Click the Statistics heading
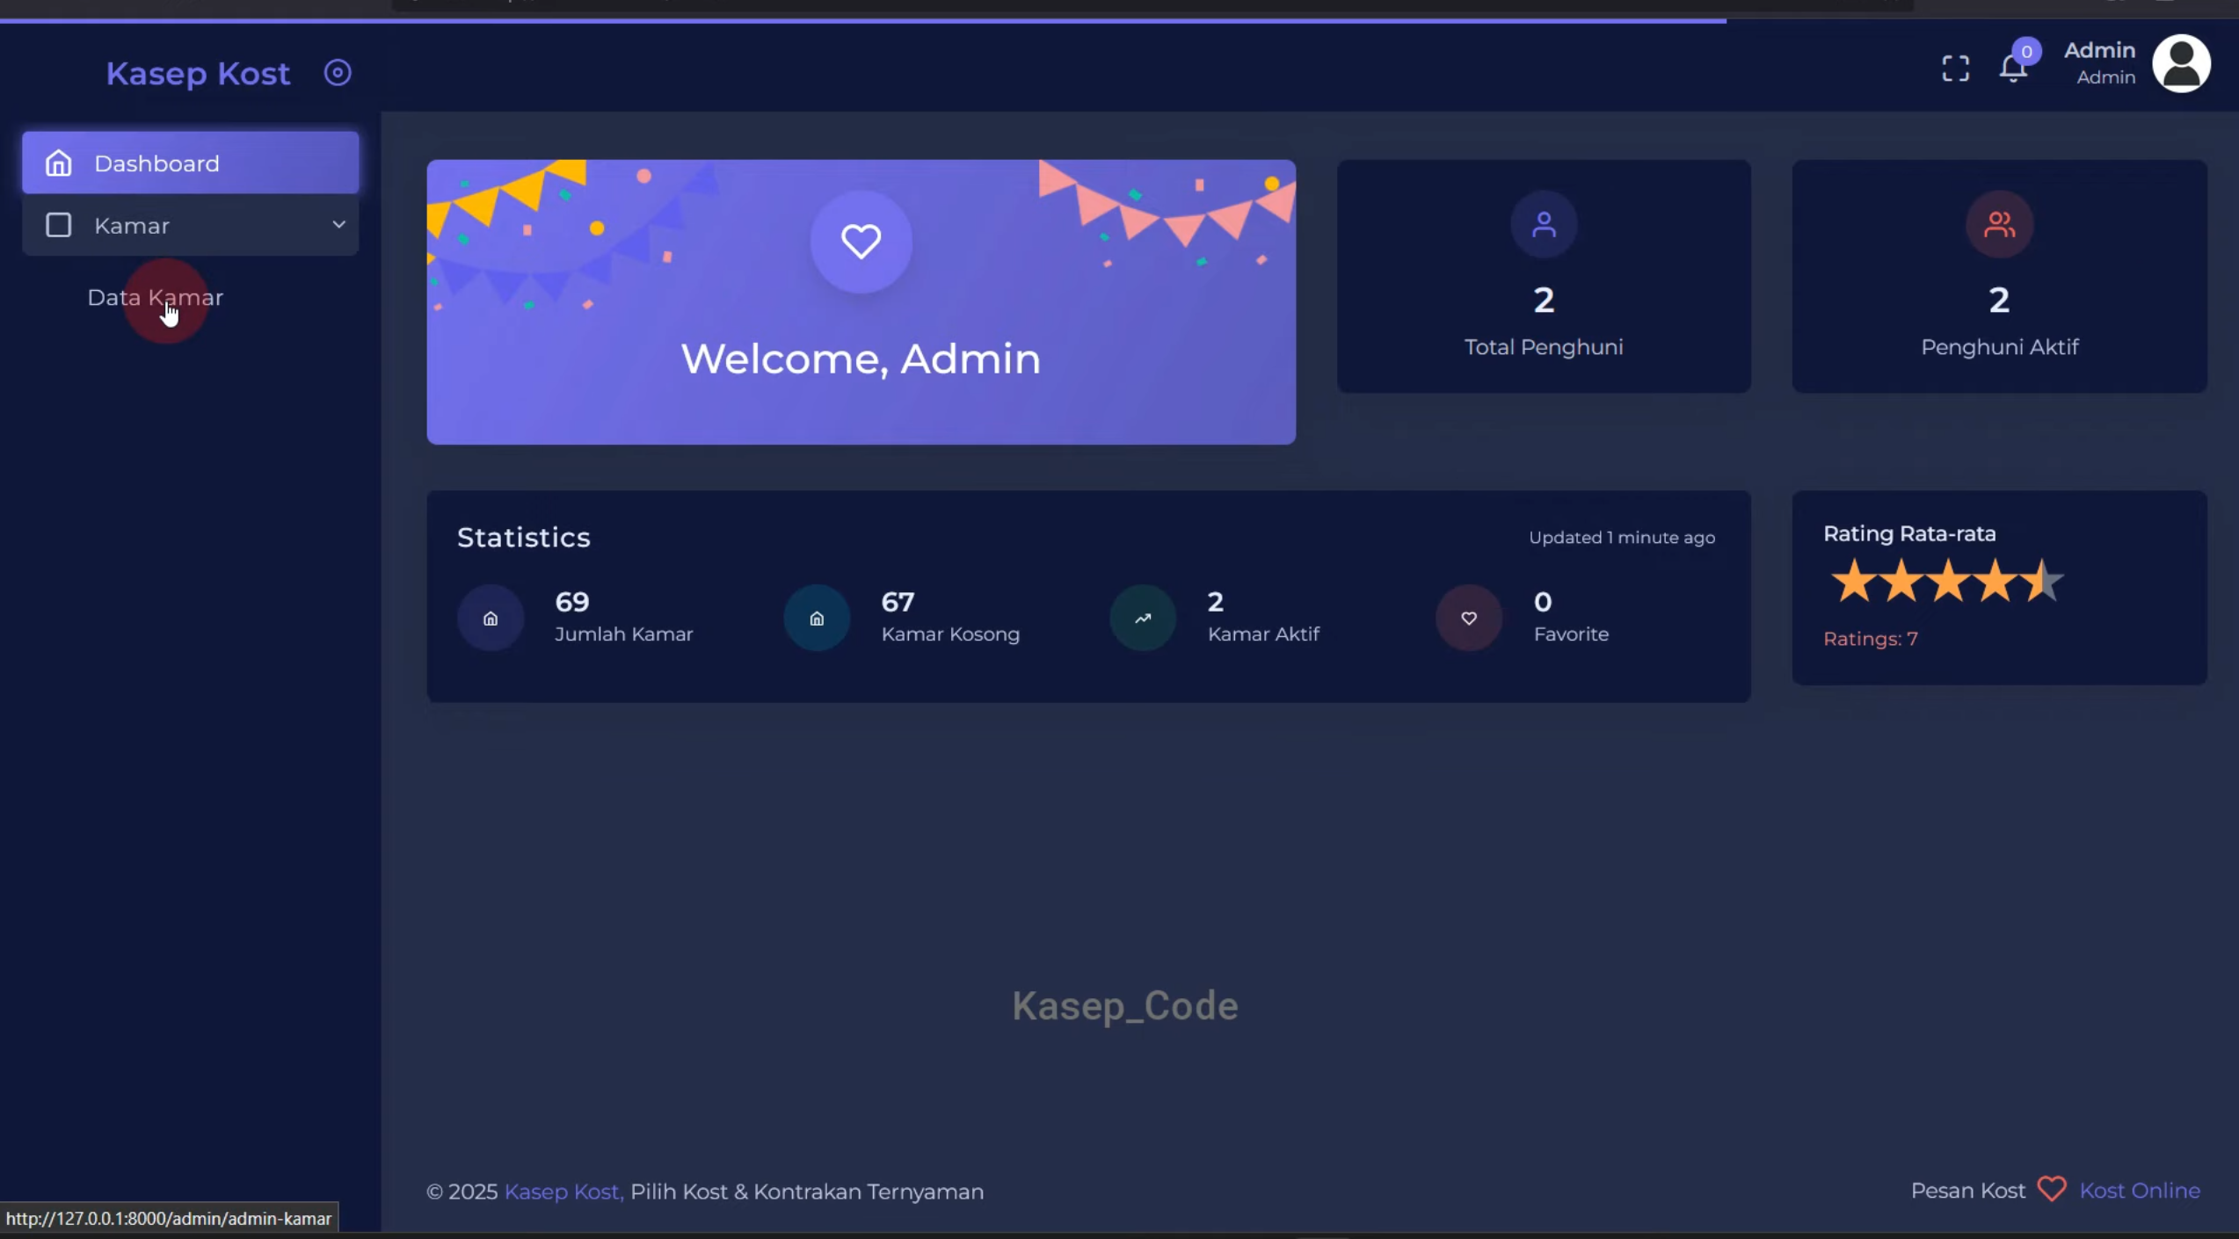The height and width of the screenshot is (1239, 2239). 523,538
